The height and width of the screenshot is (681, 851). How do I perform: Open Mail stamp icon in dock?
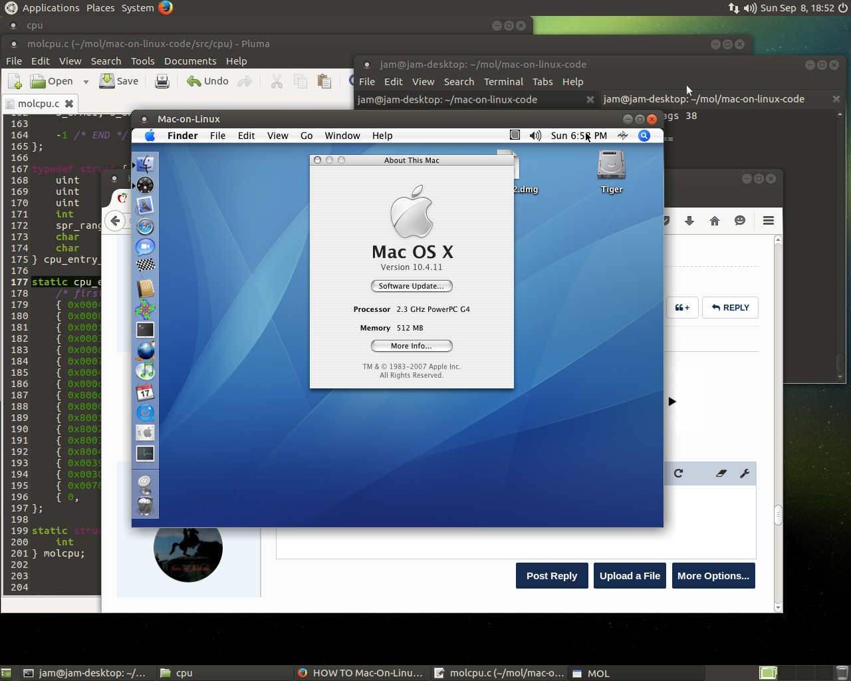(146, 205)
